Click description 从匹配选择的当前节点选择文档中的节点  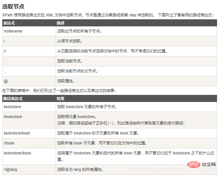click(112, 51)
